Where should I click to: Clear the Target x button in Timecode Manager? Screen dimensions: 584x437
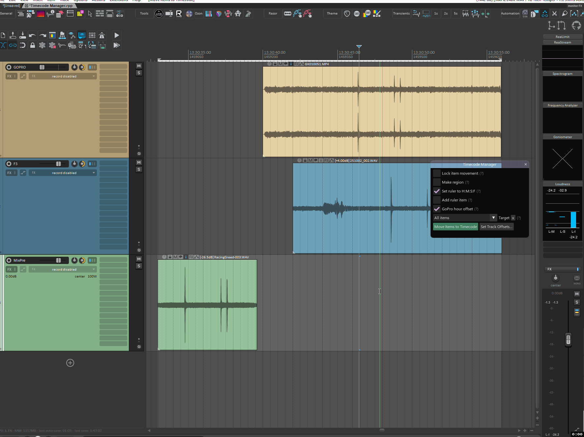click(x=513, y=218)
